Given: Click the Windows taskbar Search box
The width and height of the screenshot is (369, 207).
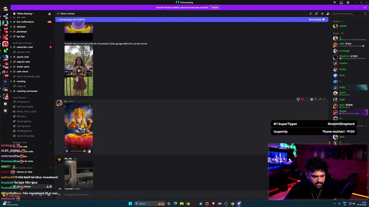Looking at the screenshot, I should point(149,204).
